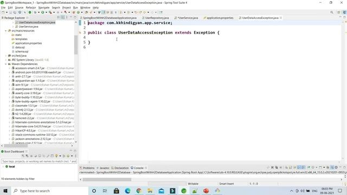347x195 pixels.
Task: Expand the local node in Boot Dashboard
Action: point(3,166)
